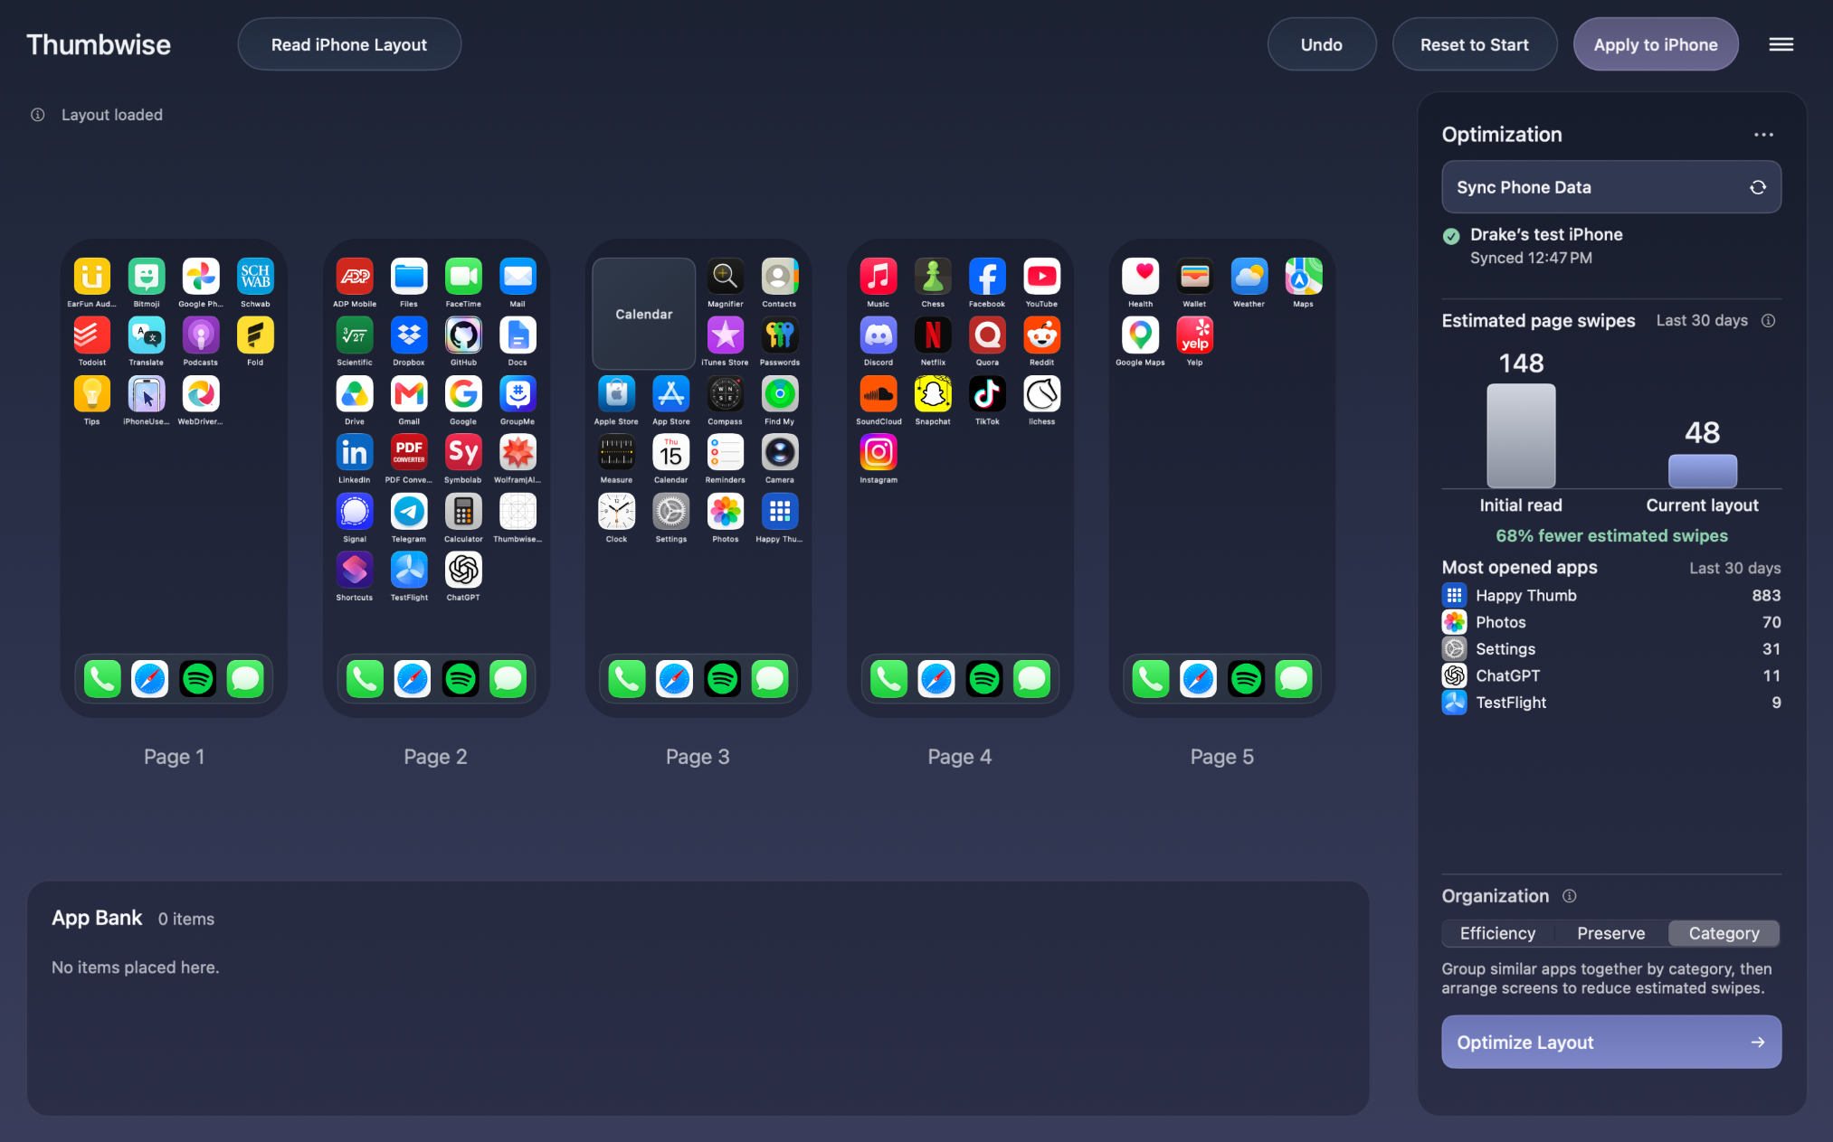Select the Netflix app icon on Page 4

[x=933, y=335]
